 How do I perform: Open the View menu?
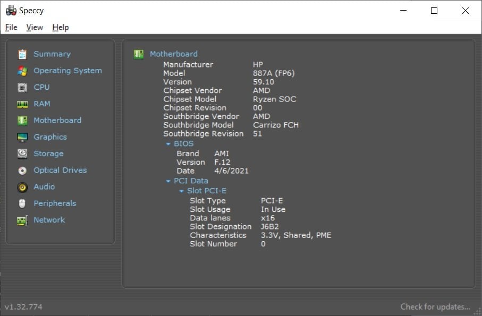coord(35,27)
